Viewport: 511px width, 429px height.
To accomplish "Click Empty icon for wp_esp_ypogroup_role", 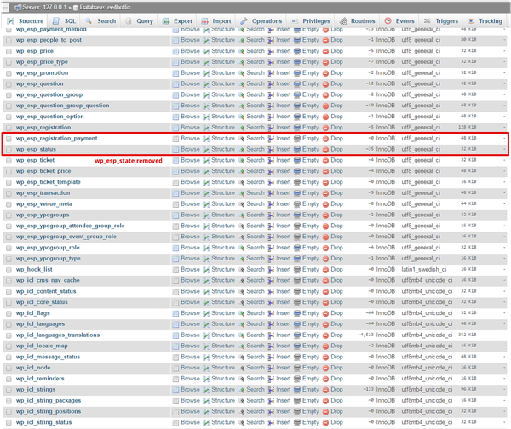I will pos(297,248).
